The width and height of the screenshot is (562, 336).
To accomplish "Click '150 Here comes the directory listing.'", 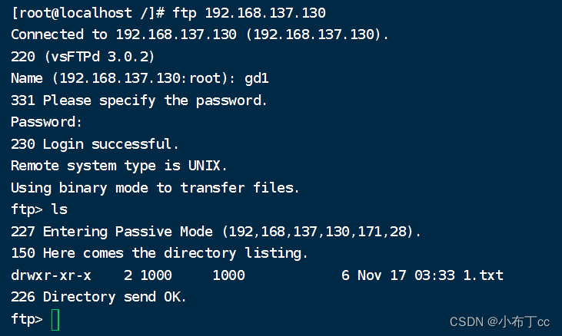I will [x=159, y=253].
